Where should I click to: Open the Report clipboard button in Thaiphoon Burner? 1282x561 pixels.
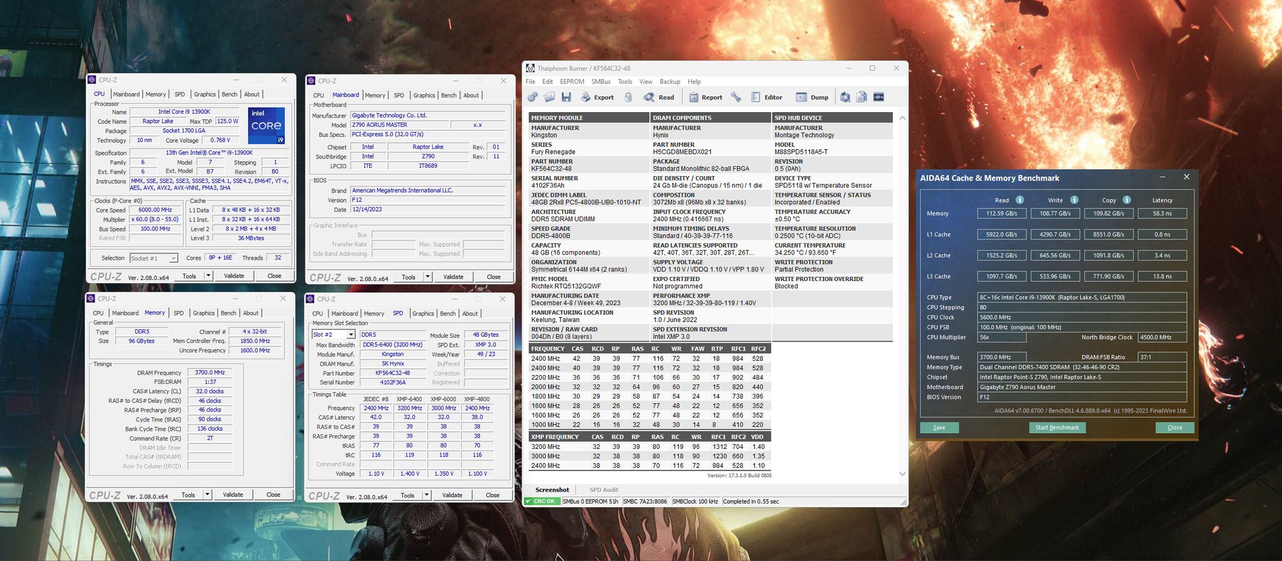pos(705,97)
